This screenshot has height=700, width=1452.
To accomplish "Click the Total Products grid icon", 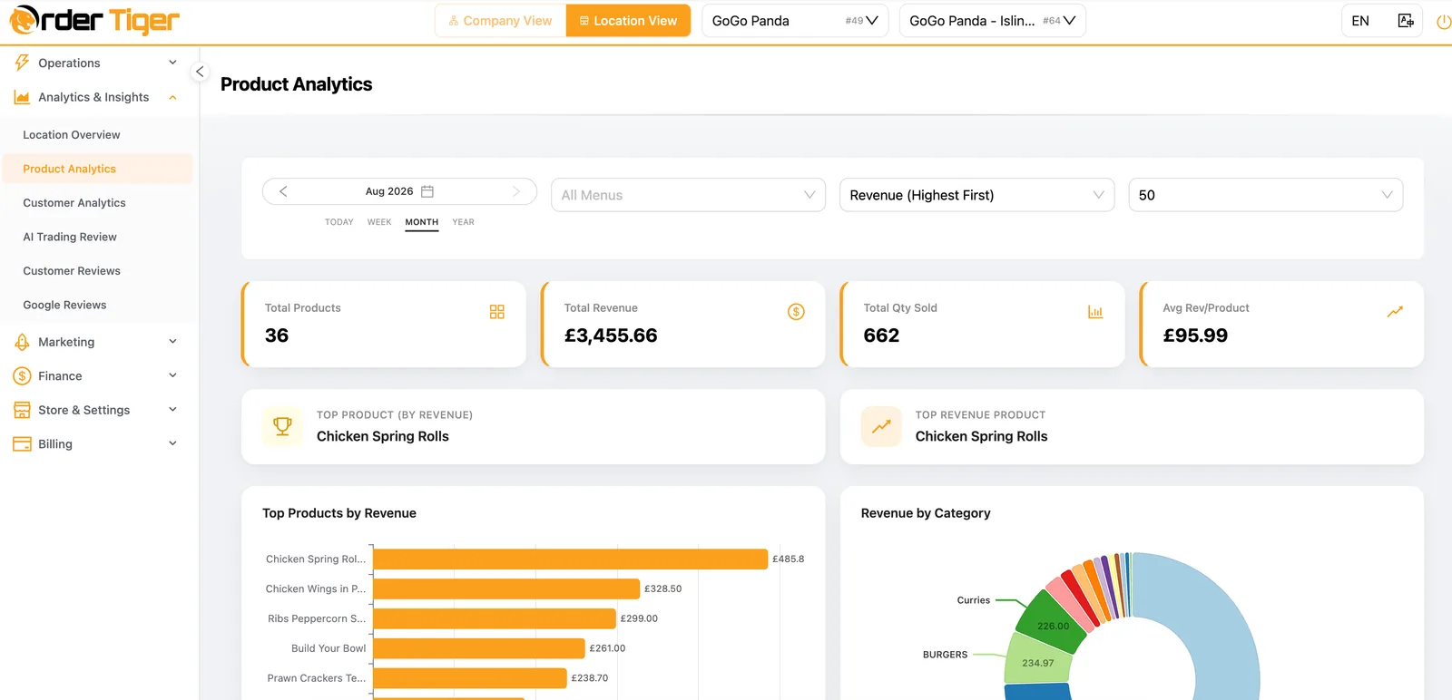I will coord(496,312).
